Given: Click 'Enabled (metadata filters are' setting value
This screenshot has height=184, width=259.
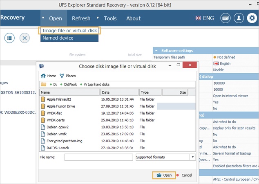Looking at the screenshot, I should coord(236,166).
